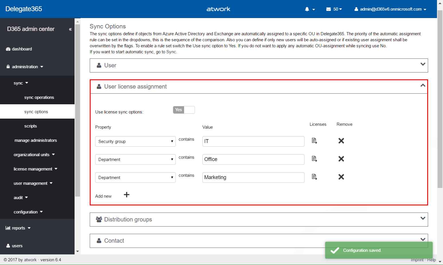
Task: Expand the license management menu
Action: tap(35, 169)
